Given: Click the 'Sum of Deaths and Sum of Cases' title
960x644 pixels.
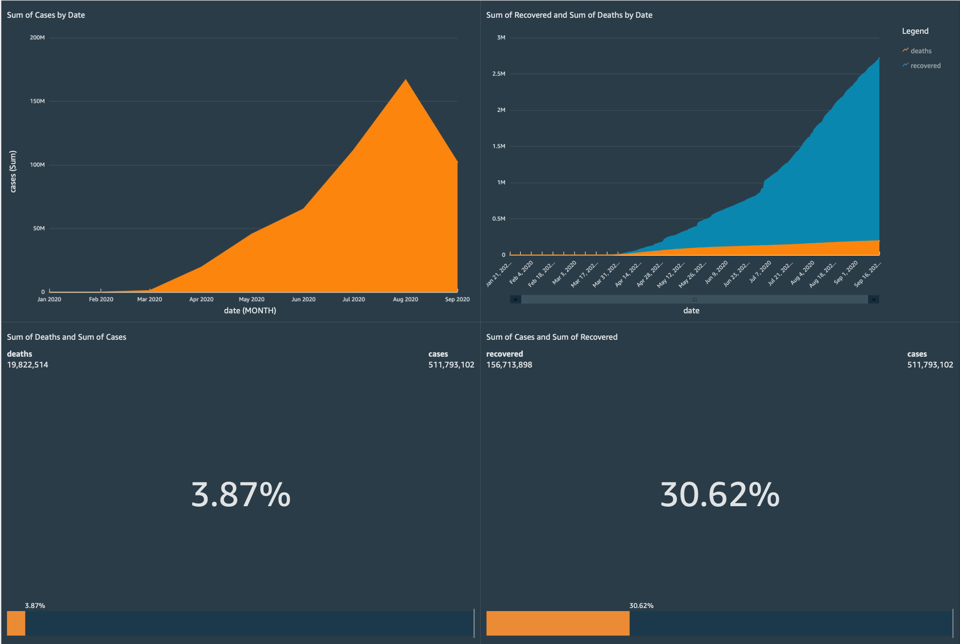Looking at the screenshot, I should point(66,337).
